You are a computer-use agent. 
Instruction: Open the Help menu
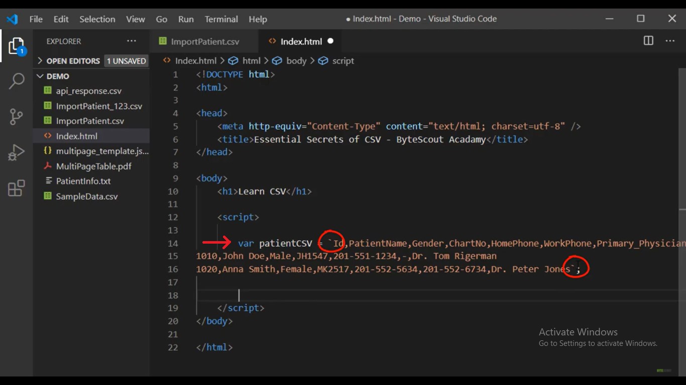tap(258, 19)
